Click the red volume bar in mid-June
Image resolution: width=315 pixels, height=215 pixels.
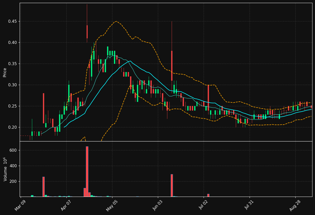[x=172, y=185]
